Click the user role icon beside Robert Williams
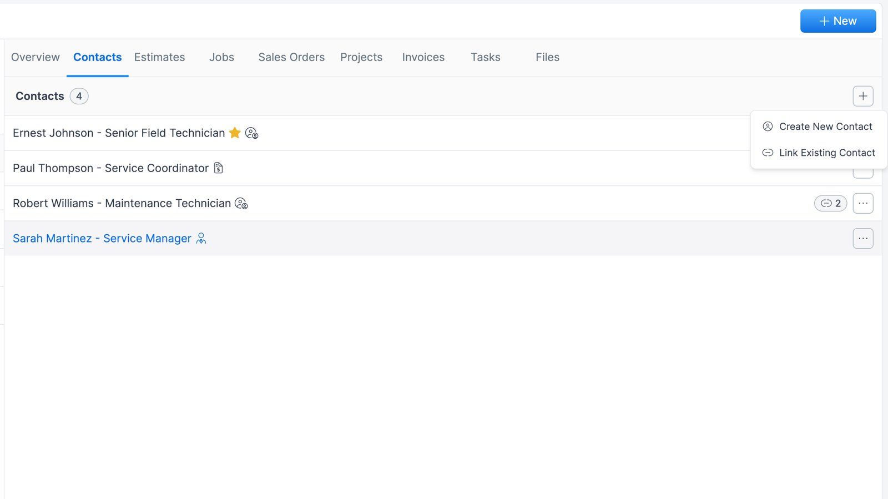This screenshot has height=499, width=888. point(241,204)
